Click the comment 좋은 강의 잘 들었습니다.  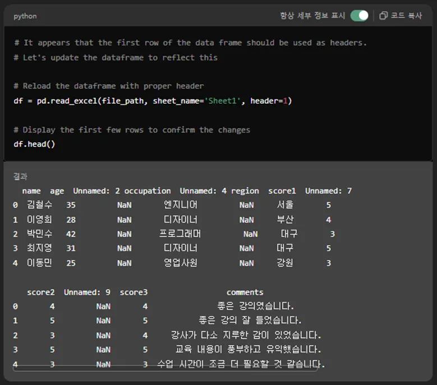(250, 320)
